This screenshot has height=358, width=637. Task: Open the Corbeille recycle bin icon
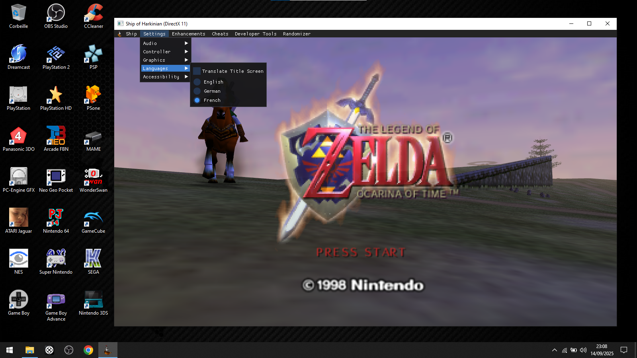pyautogui.click(x=18, y=16)
